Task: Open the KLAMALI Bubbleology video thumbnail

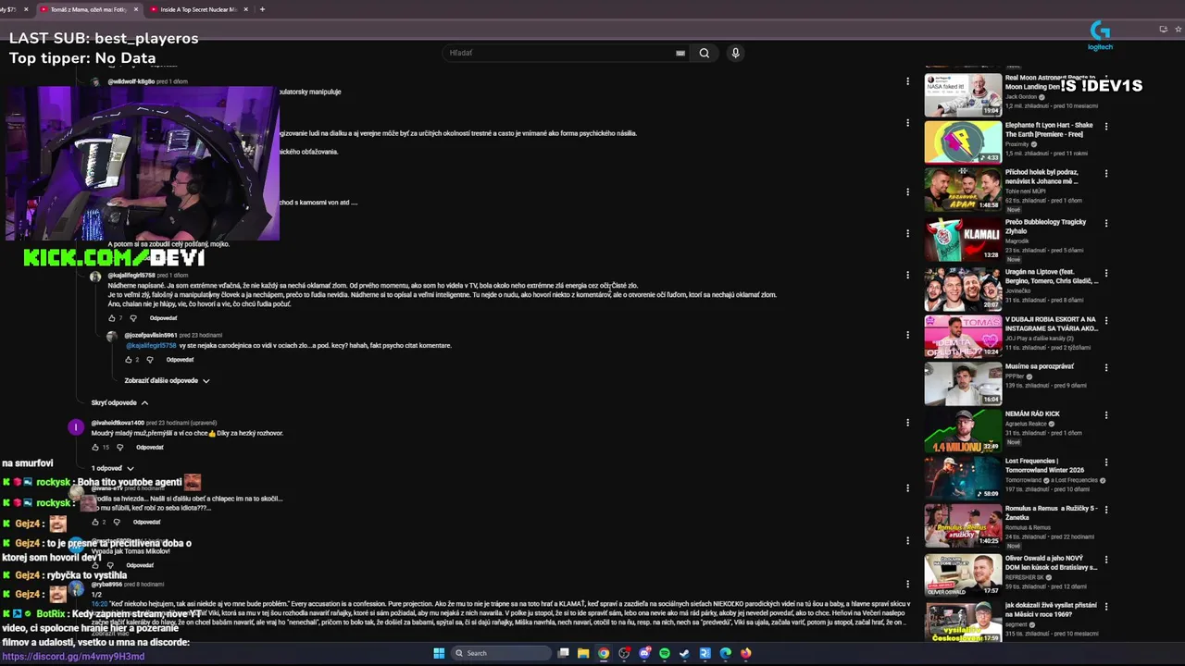Action: (x=963, y=239)
